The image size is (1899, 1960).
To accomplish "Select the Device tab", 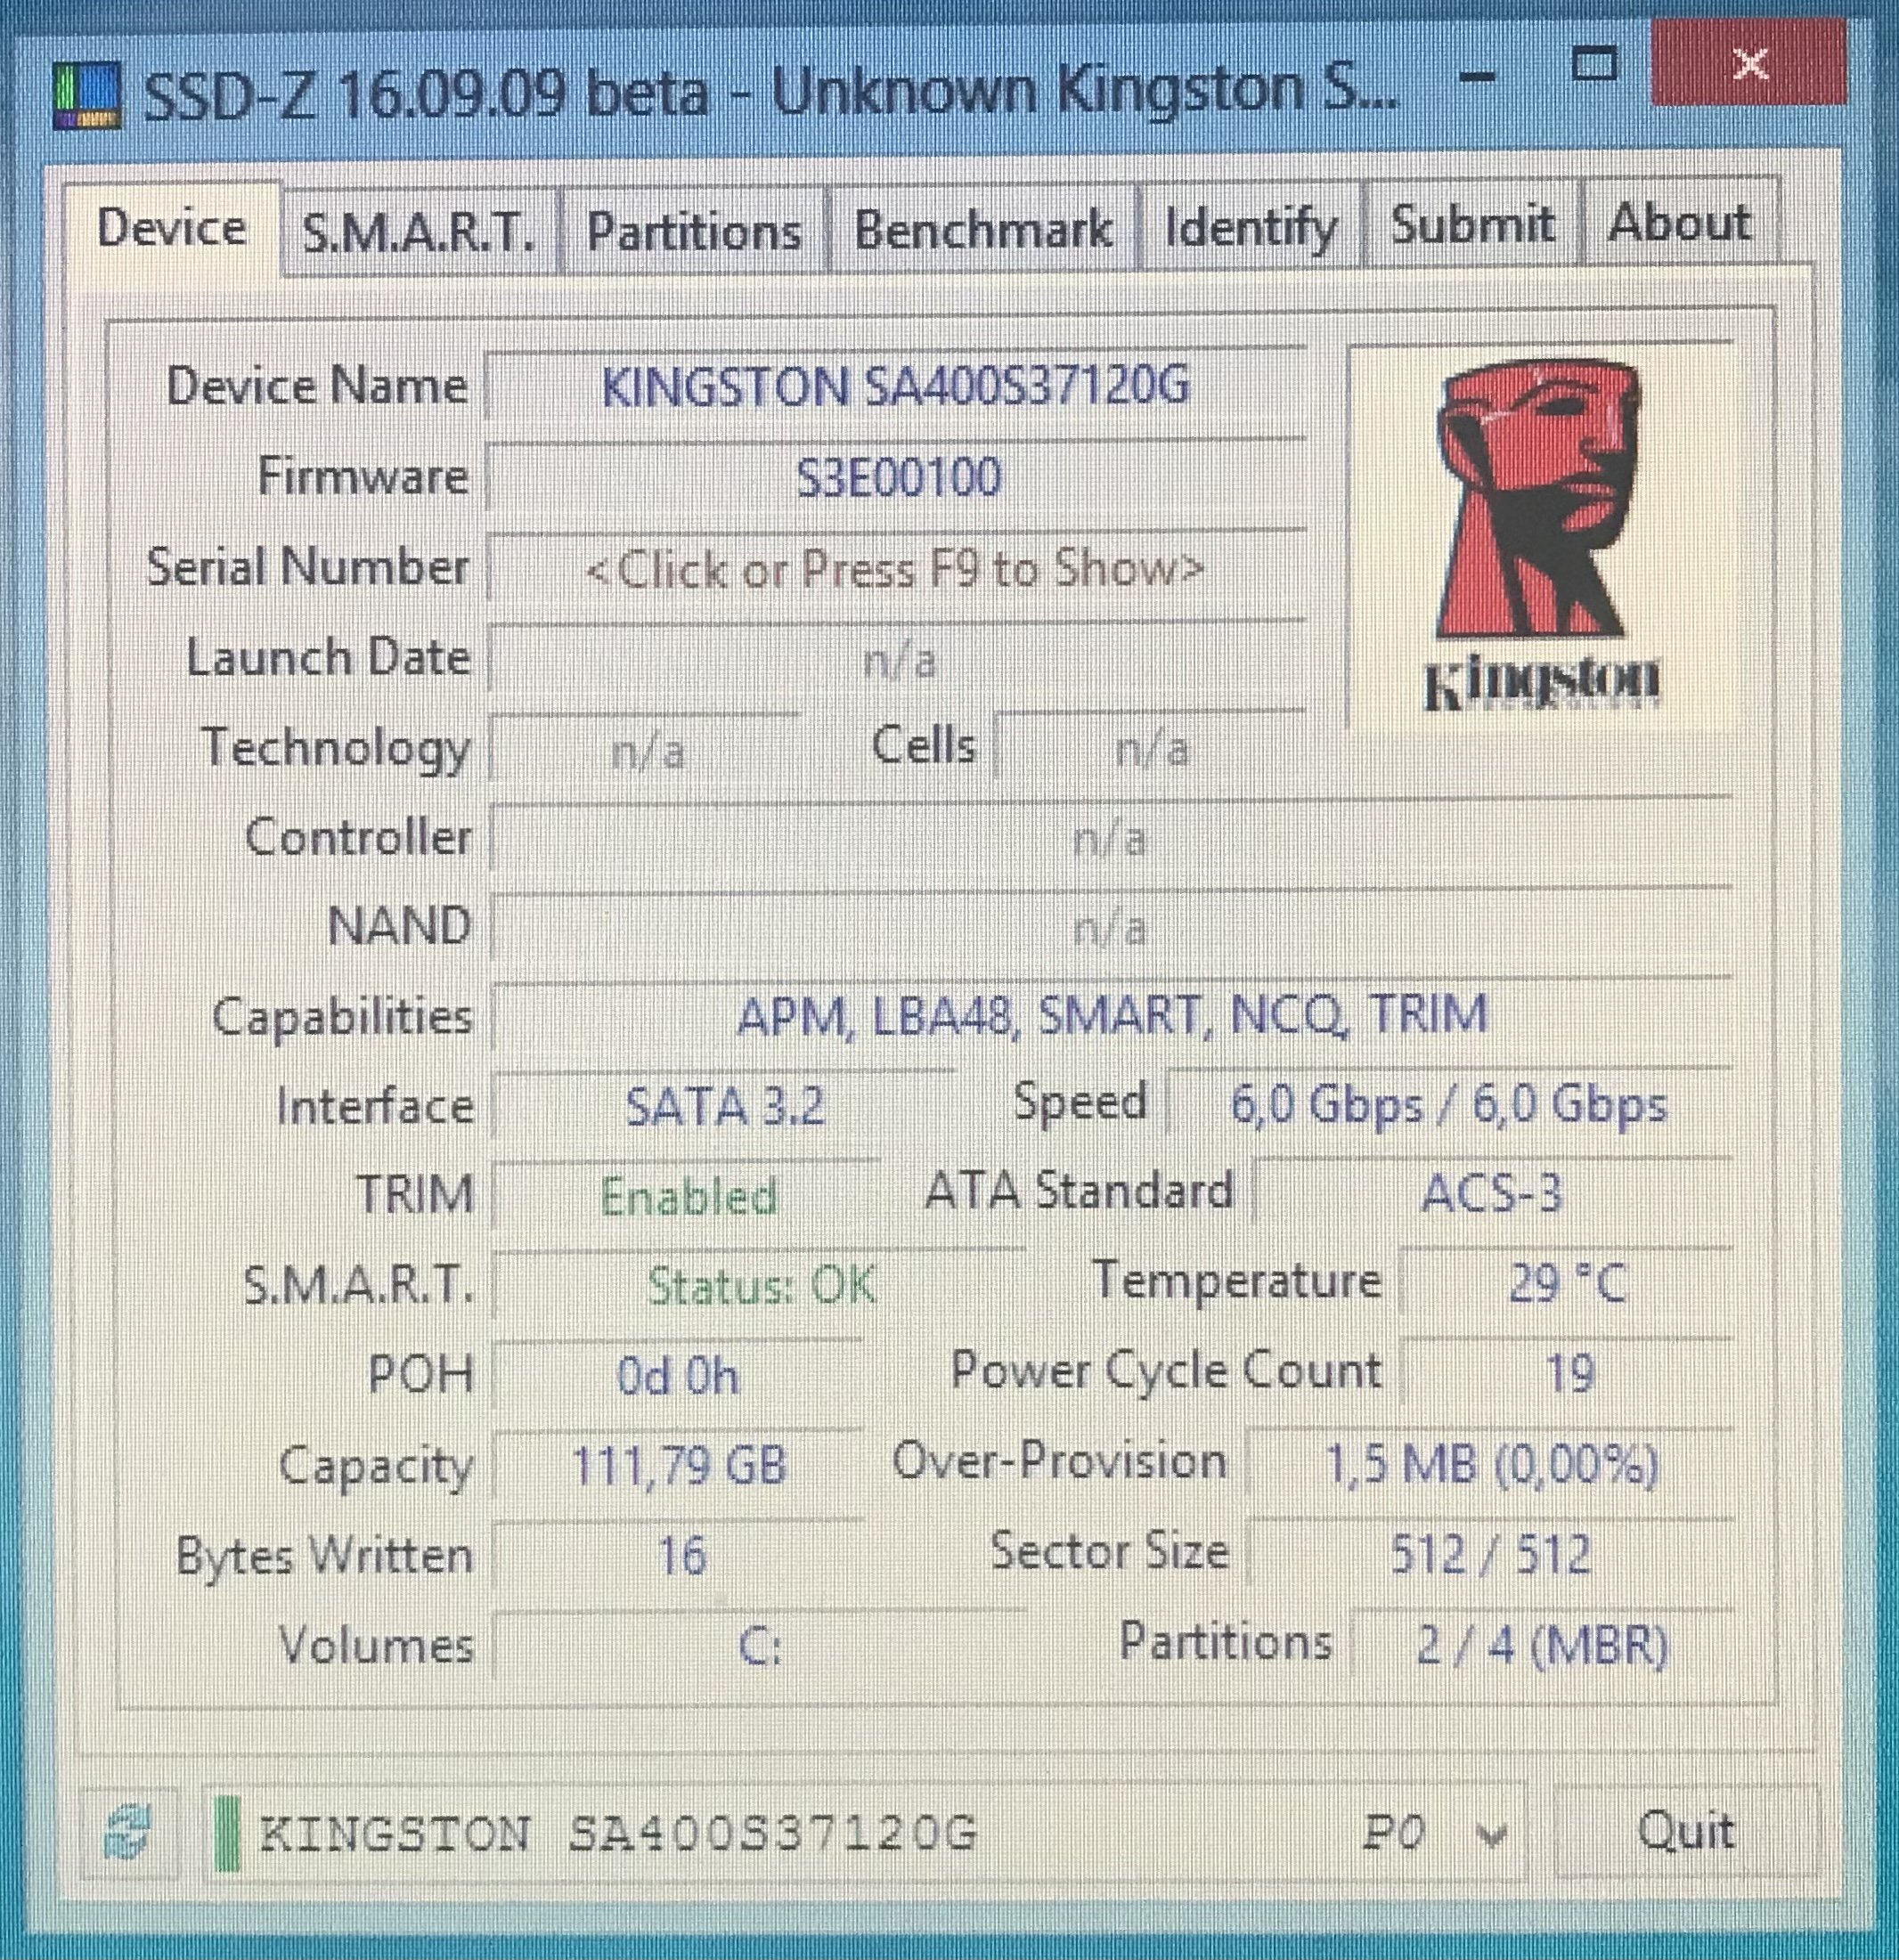I will [171, 228].
